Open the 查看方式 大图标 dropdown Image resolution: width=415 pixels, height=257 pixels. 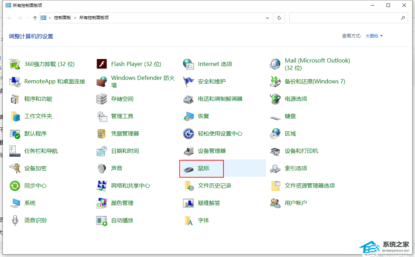[x=374, y=36]
